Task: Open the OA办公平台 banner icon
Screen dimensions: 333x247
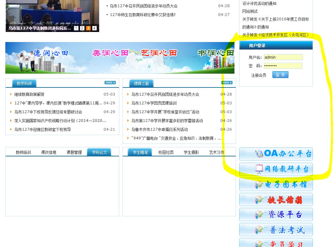Action: click(276, 154)
